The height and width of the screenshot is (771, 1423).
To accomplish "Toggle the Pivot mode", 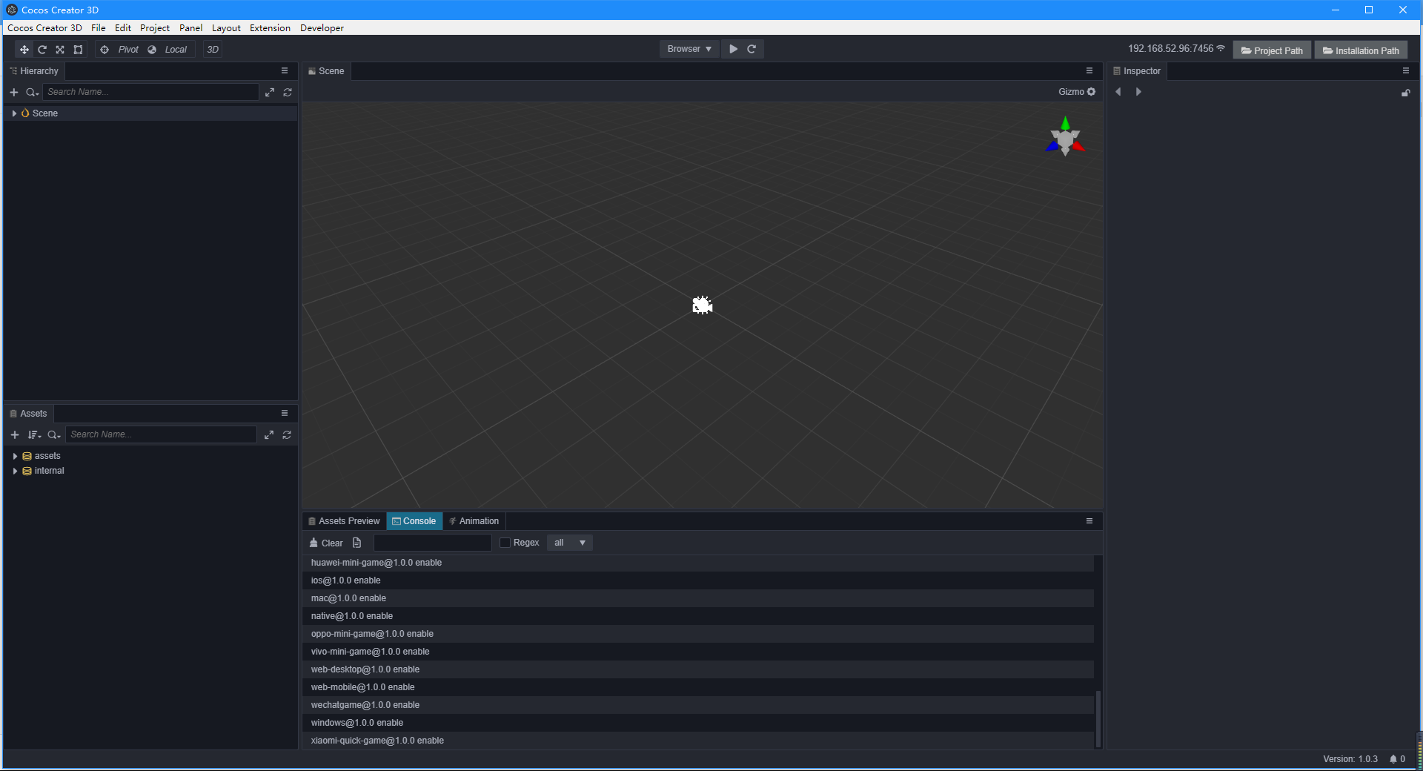I will (x=119, y=50).
